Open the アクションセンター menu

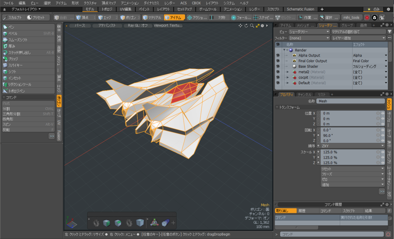pos(197,18)
